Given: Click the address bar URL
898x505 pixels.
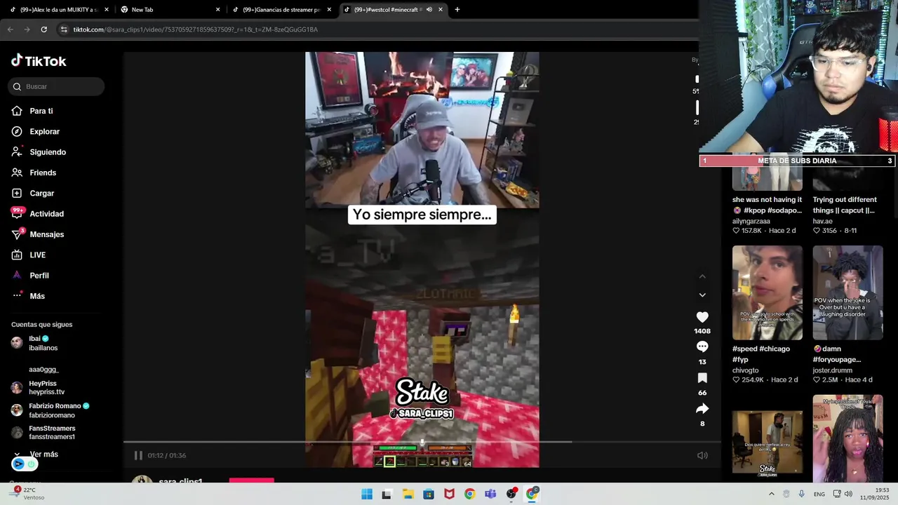Looking at the screenshot, I should pyautogui.click(x=196, y=29).
